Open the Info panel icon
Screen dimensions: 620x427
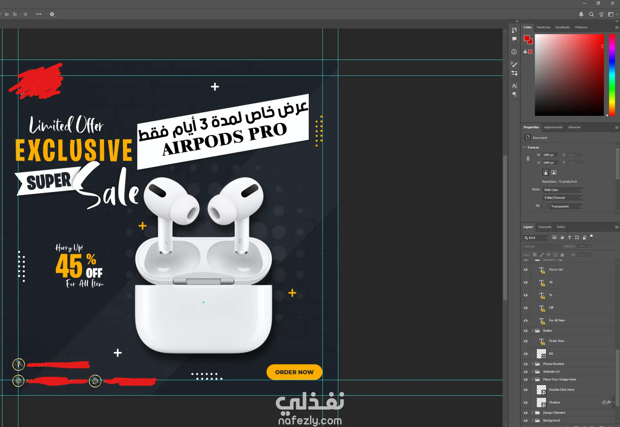514,52
